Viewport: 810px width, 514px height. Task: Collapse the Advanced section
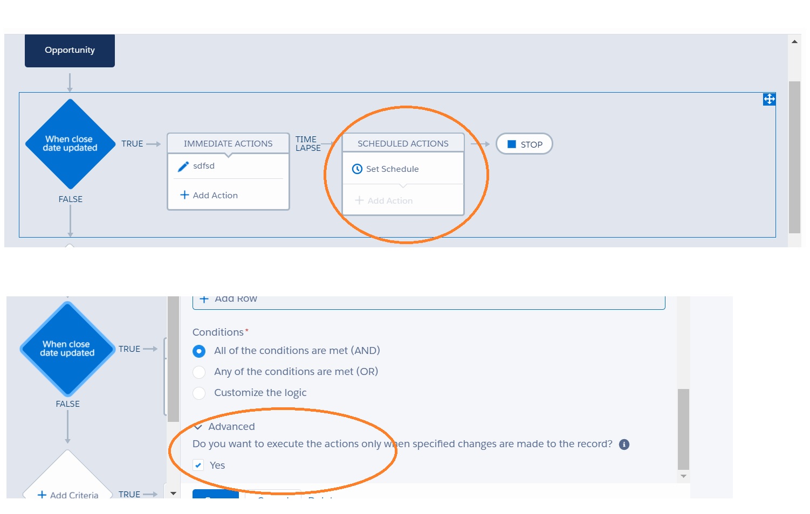[x=198, y=427]
